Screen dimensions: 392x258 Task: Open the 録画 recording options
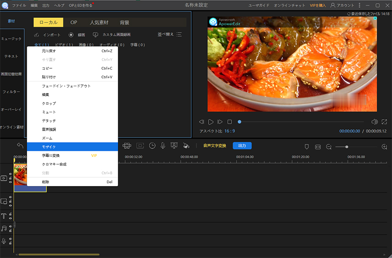click(77, 35)
